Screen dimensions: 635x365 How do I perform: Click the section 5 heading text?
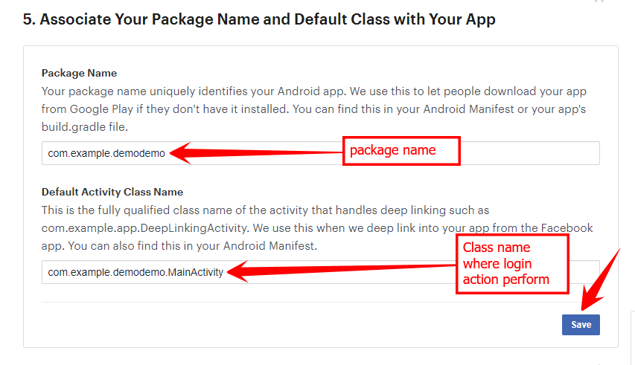259,19
